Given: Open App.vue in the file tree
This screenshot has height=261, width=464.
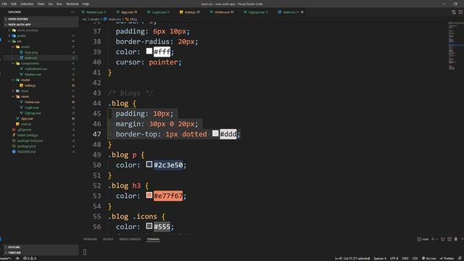Looking at the screenshot, I should coord(27,119).
